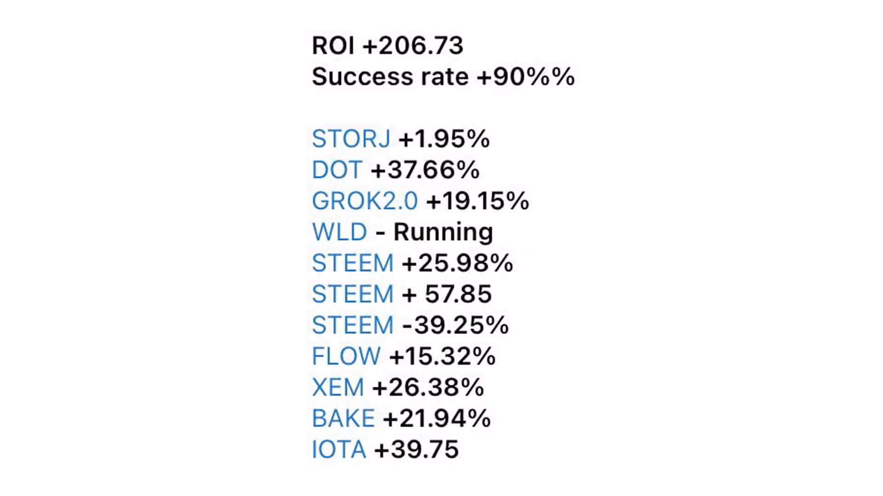Click the +19.15% value beside GROK2.0
The height and width of the screenshot is (496, 883).
point(478,201)
